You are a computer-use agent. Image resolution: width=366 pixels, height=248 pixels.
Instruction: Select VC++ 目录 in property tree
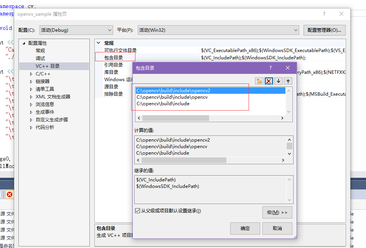tap(48, 66)
